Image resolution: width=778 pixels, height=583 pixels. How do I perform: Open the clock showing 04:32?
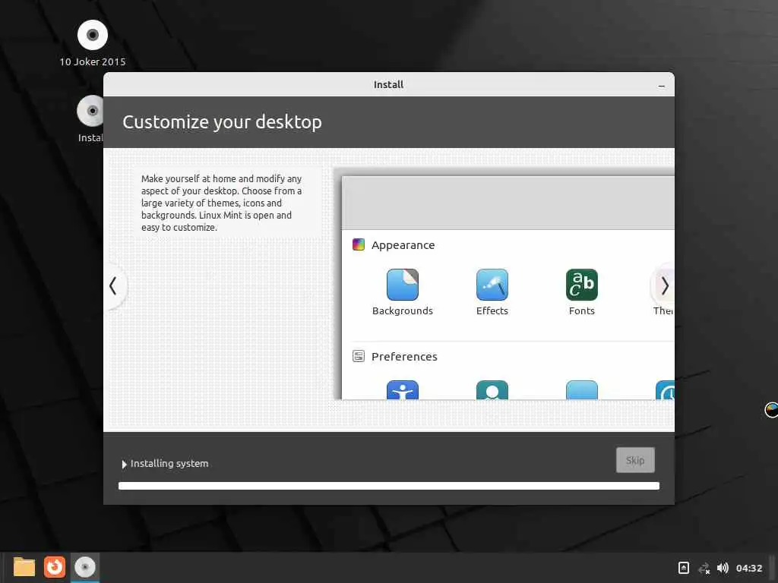click(748, 568)
